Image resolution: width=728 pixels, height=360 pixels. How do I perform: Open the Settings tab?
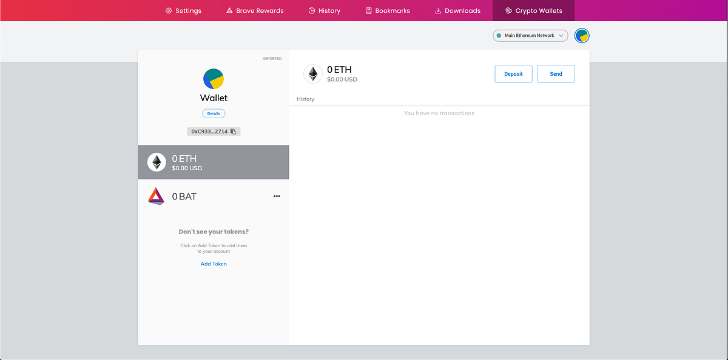pyautogui.click(x=183, y=11)
